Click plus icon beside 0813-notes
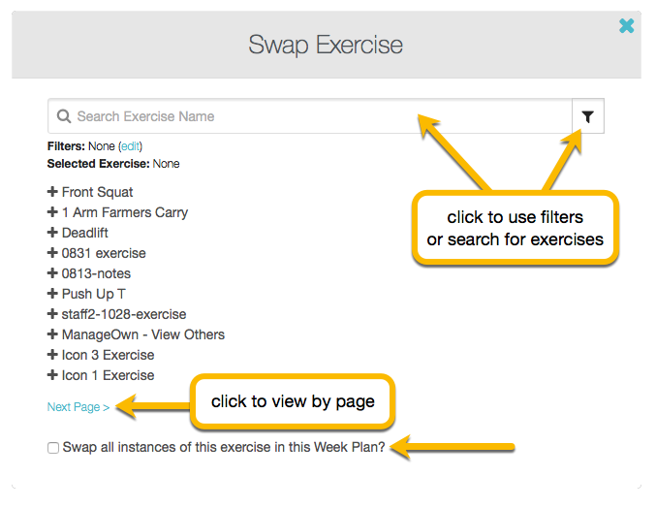656x508 pixels. click(x=52, y=273)
